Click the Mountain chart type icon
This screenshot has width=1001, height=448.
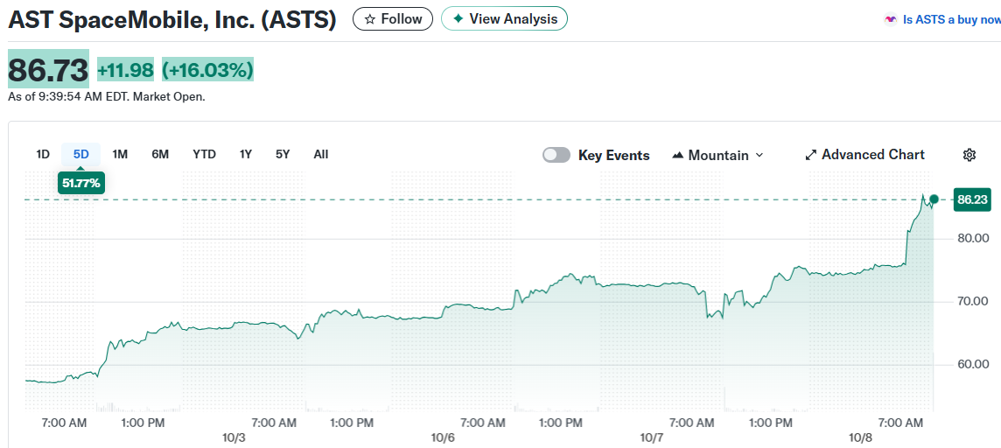tap(677, 155)
